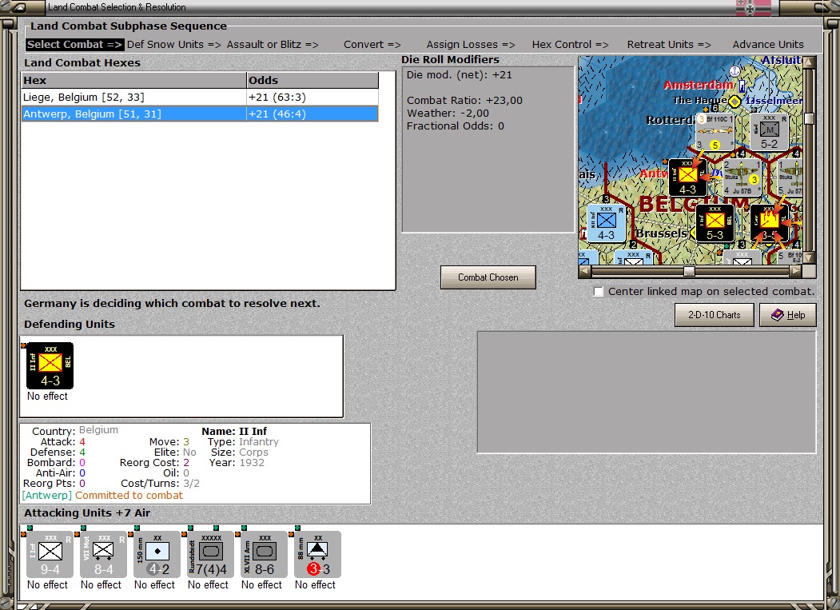Screen dimensions: 840x610
Task: Click the defending II Inf 4-3 counter in Defending Units
Action: (50, 365)
